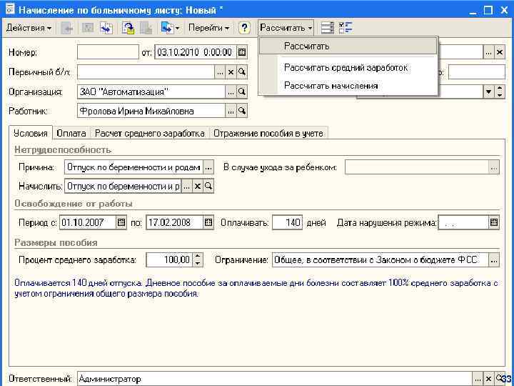This screenshot has height=386, width=514.
Task: Click the Организация field ЗАО Автоматизация
Action: [151, 92]
